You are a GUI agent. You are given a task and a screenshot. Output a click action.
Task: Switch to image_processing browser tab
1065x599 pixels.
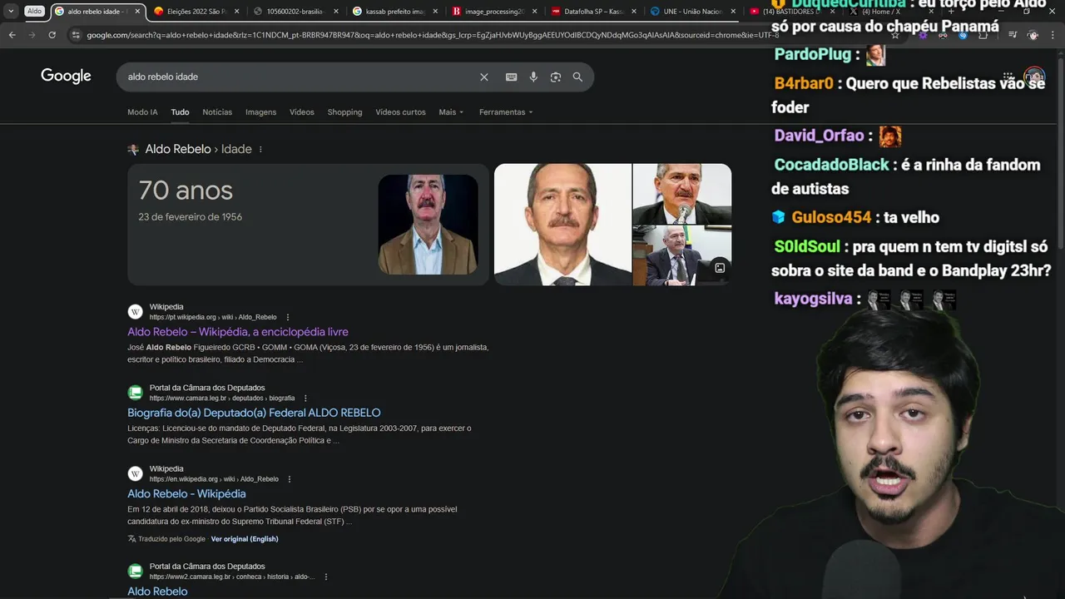click(x=494, y=12)
